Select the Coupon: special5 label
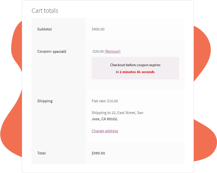The height and width of the screenshot is (173, 217). (52, 52)
